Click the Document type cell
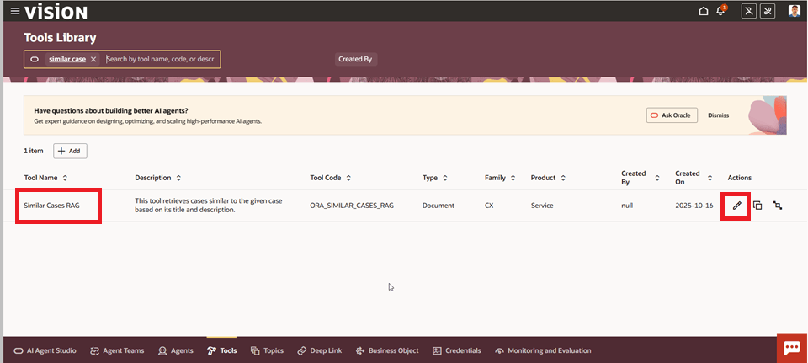The image size is (808, 363). (x=438, y=206)
